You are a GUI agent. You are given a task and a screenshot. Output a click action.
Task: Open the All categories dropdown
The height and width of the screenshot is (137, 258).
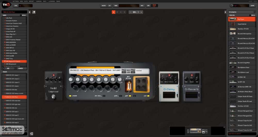[x=242, y=12]
